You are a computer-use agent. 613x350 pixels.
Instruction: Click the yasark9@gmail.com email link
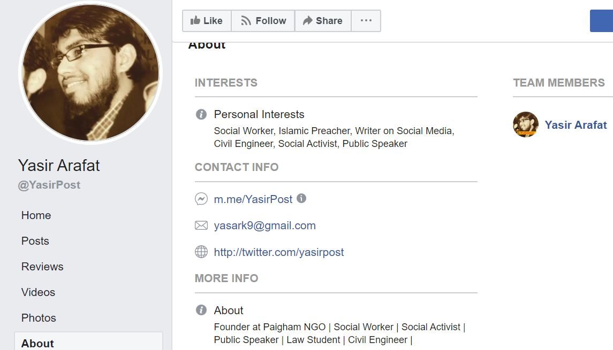click(264, 225)
